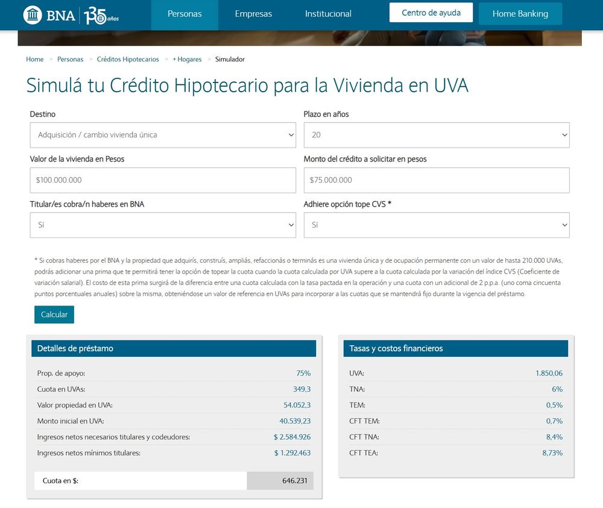The image size is (603, 508).
Task: Open the Personas menu tab
Action: click(185, 14)
